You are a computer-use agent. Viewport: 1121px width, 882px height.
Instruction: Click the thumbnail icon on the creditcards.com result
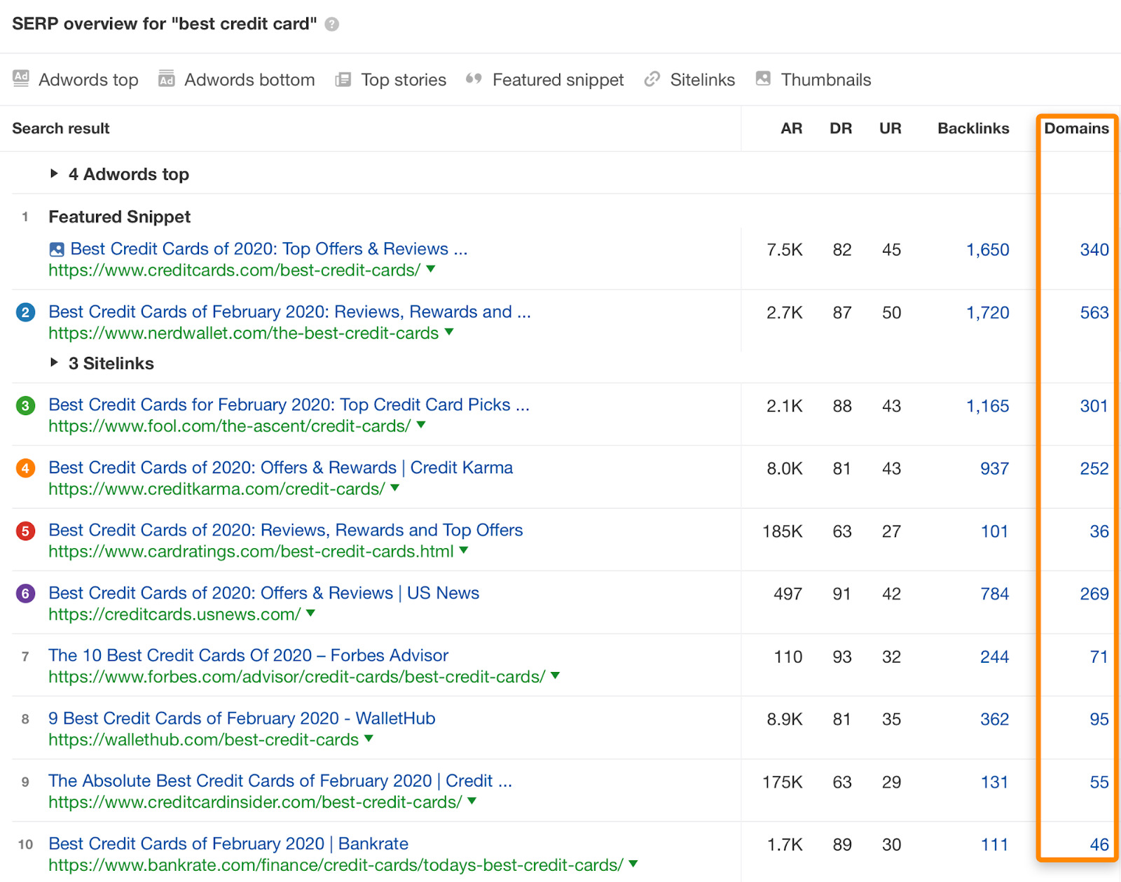click(x=57, y=248)
